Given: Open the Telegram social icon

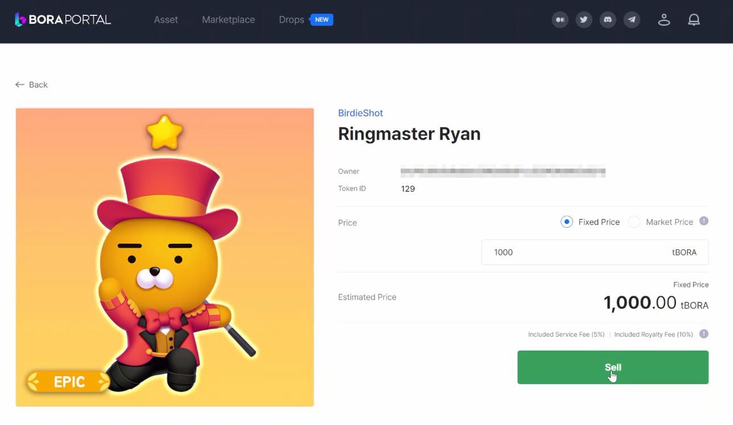Looking at the screenshot, I should pos(632,20).
